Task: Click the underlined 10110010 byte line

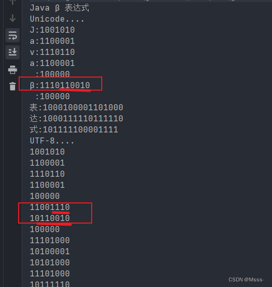Action: [x=50, y=219]
